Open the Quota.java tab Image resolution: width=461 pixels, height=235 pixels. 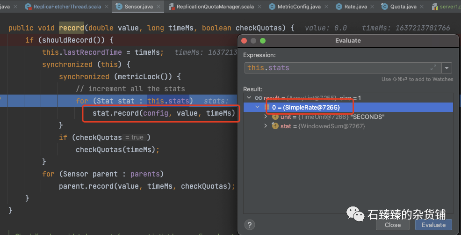[403, 7]
